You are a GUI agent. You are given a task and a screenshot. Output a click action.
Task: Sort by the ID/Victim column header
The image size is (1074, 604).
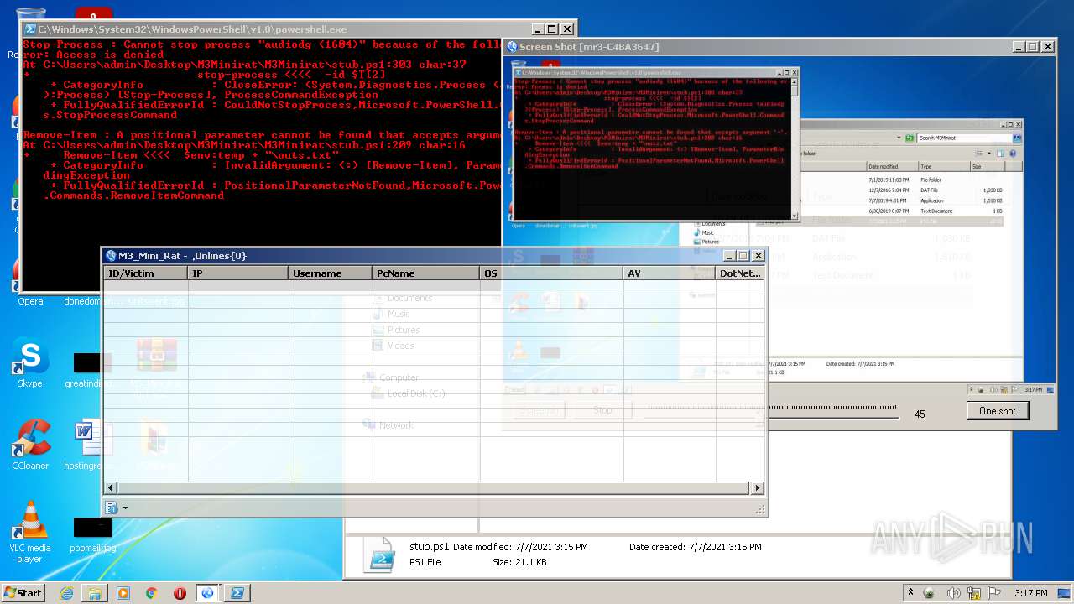[x=145, y=273]
